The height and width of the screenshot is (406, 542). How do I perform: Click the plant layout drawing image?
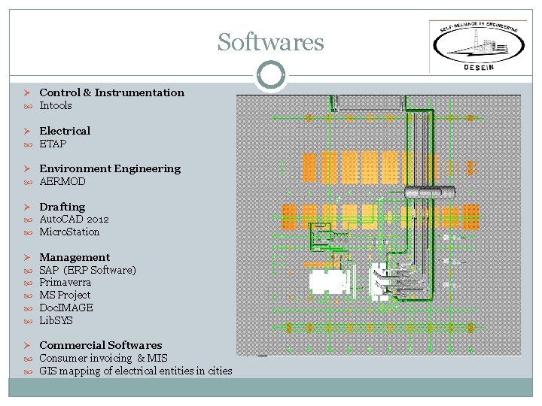click(x=379, y=225)
